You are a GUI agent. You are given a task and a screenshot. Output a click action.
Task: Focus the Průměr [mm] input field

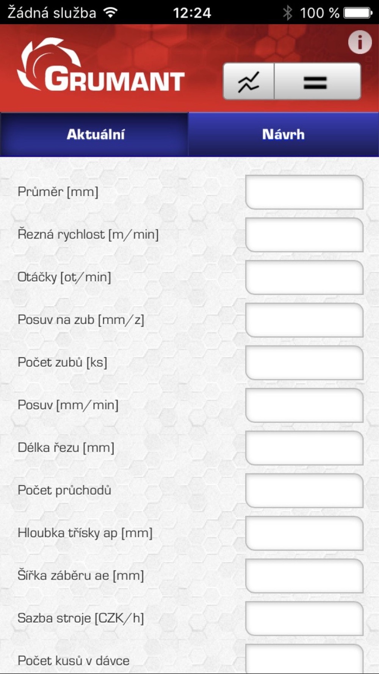[x=304, y=192]
